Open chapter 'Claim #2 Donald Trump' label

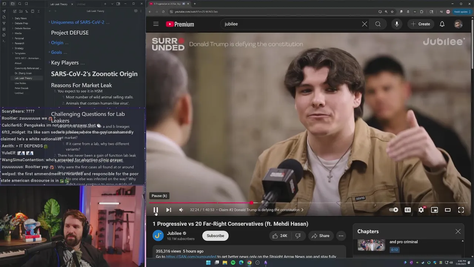click(261, 210)
